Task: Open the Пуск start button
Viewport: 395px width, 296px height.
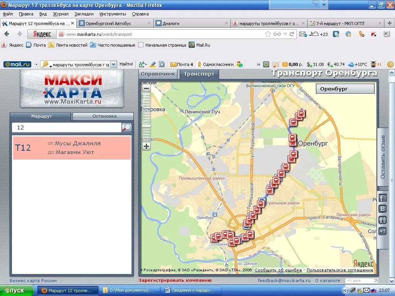Action: 17,291
